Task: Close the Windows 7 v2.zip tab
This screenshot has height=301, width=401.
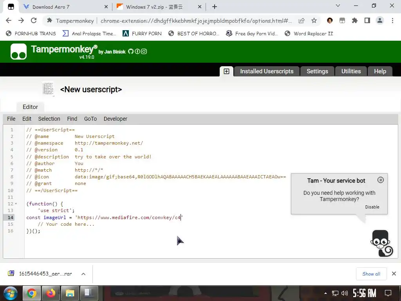Action: [200, 7]
